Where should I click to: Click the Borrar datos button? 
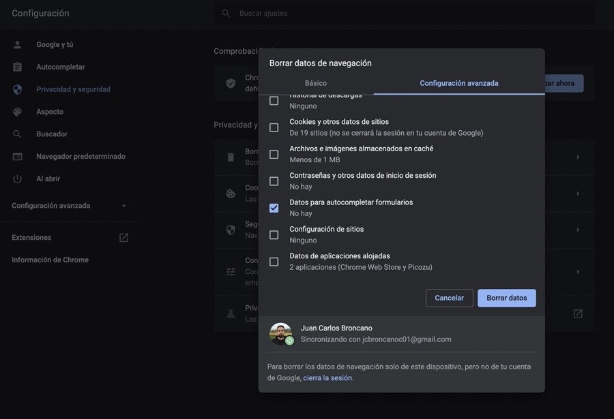click(x=507, y=298)
